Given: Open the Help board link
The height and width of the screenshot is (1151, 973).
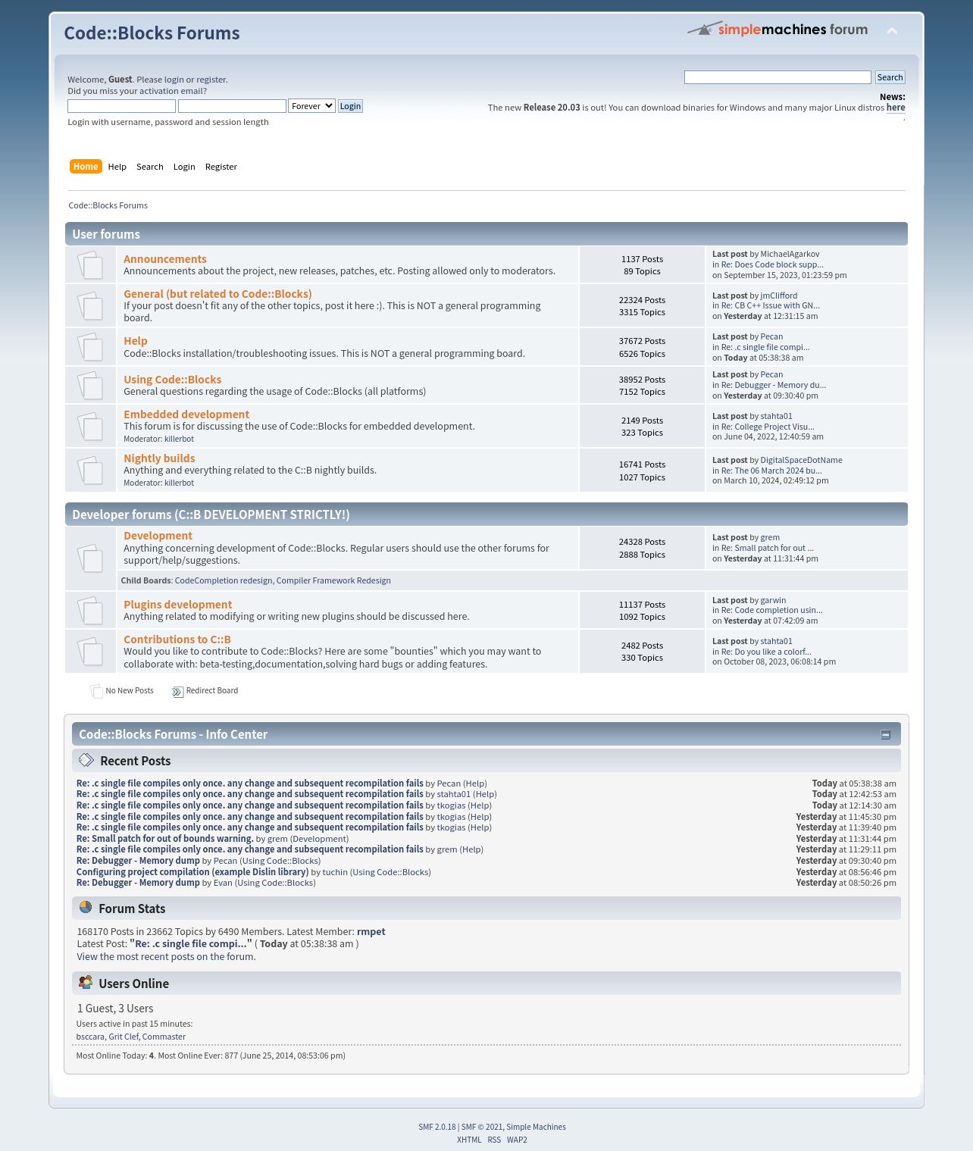Looking at the screenshot, I should [x=136, y=341].
